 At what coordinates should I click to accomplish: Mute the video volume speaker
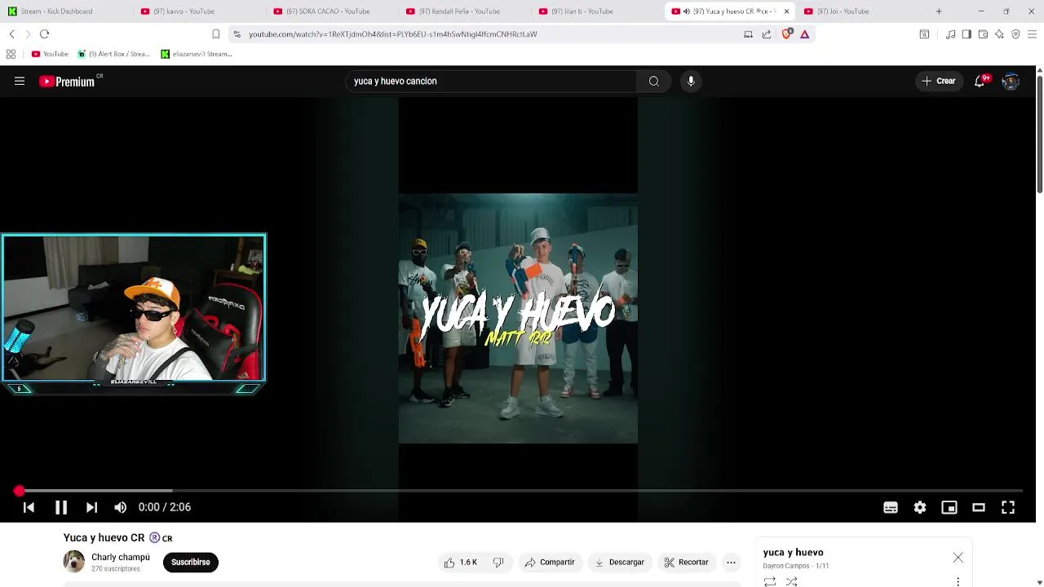[121, 507]
